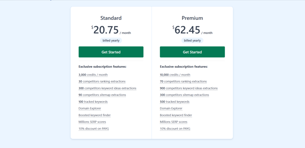Click 100 tracked keywords feature
The image size is (305, 148).
pyautogui.click(x=93, y=102)
